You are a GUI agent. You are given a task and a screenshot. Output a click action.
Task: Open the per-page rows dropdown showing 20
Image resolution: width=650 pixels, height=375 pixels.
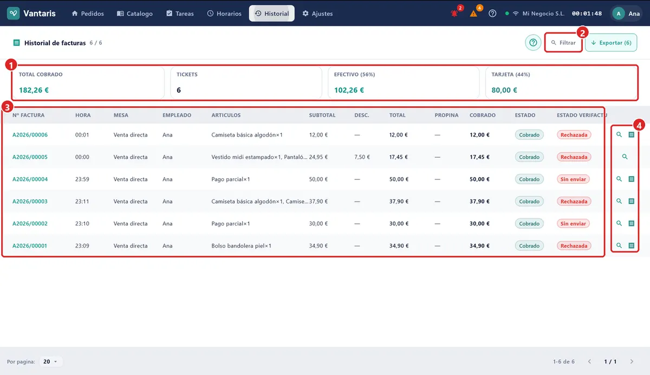point(50,361)
